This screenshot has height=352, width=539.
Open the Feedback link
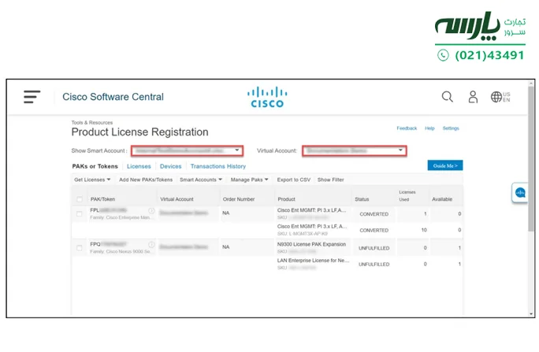[407, 128]
